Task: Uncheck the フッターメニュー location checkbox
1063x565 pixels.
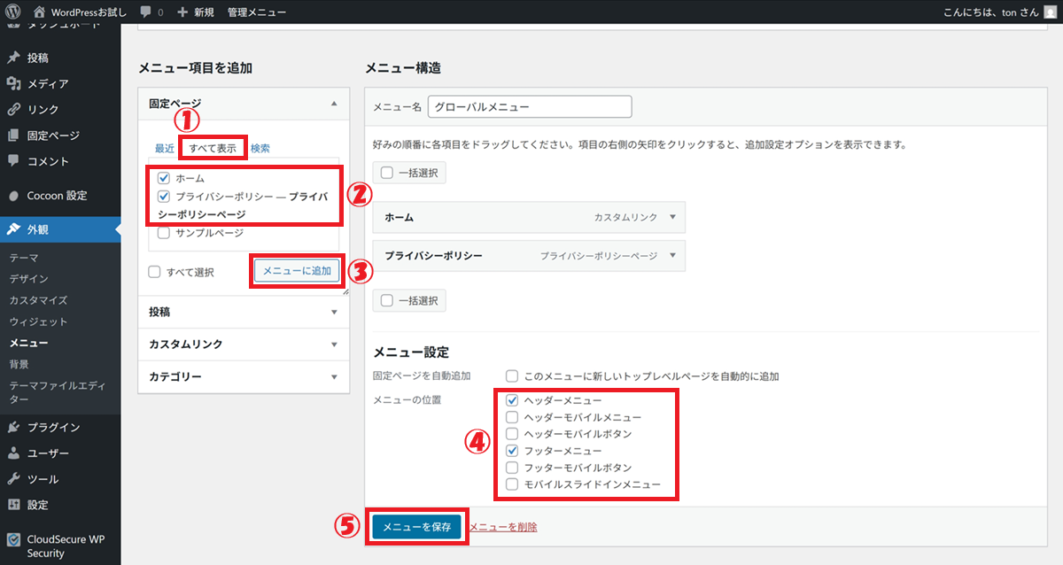Action: [x=512, y=451]
